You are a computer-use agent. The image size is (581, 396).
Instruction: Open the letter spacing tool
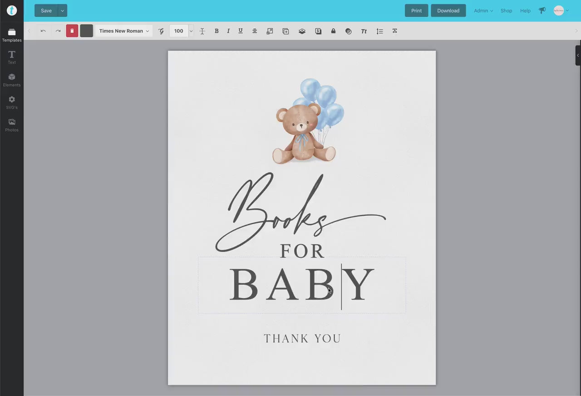(x=202, y=31)
